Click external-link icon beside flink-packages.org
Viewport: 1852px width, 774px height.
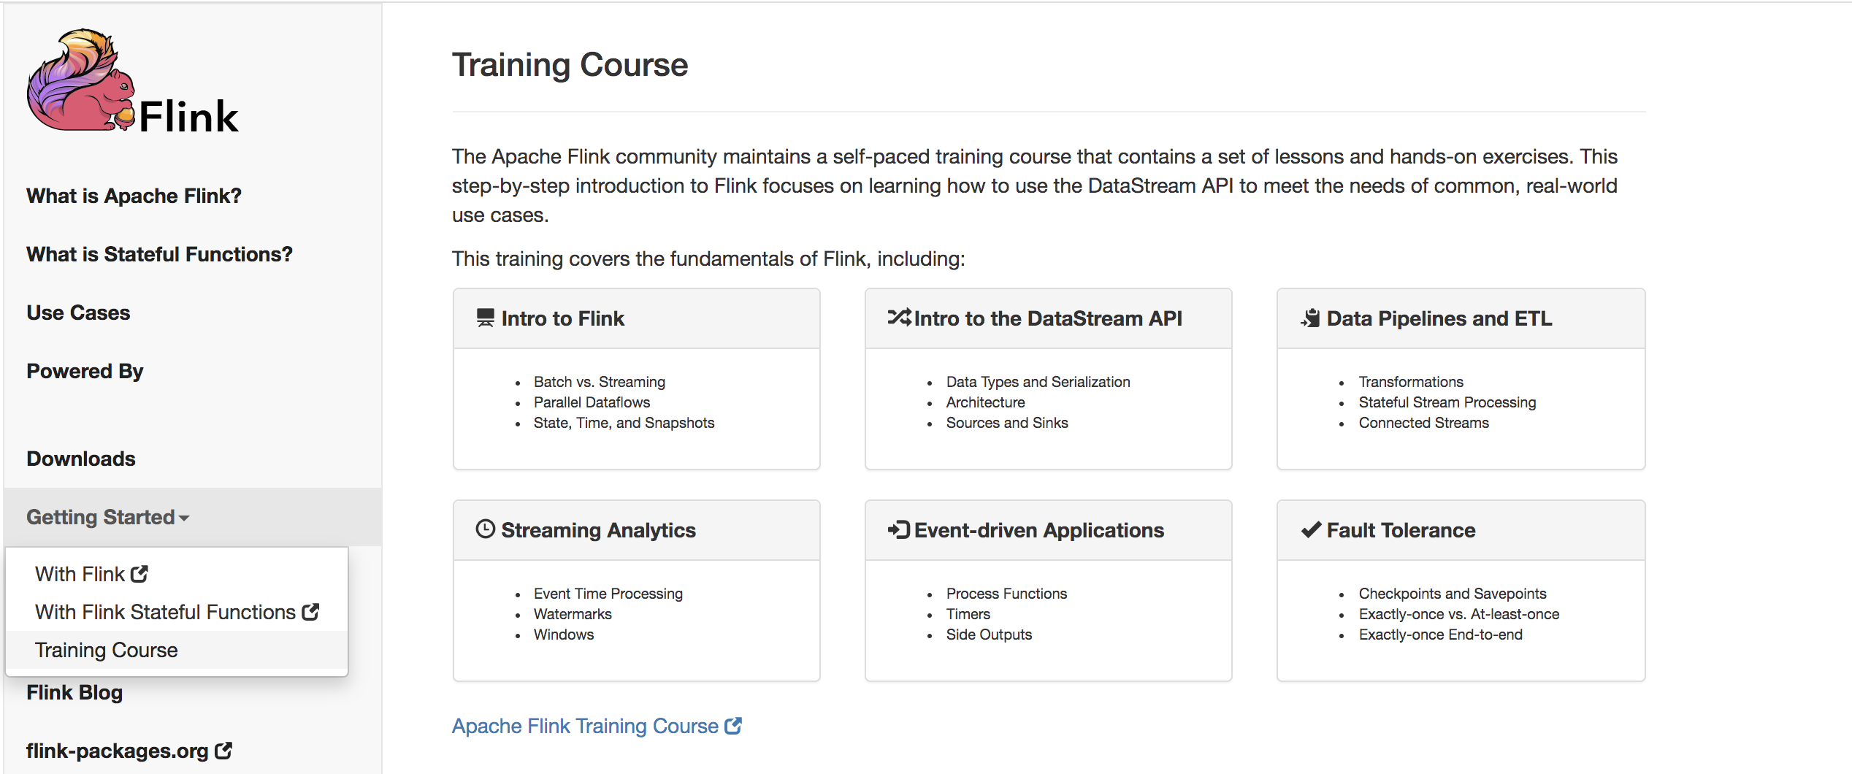pyautogui.click(x=223, y=751)
